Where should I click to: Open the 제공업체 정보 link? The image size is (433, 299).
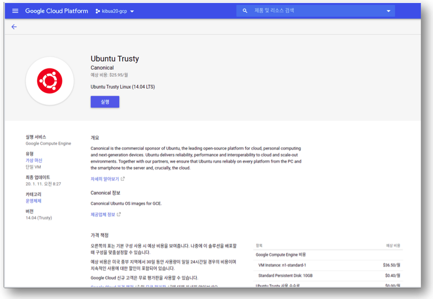(103, 215)
